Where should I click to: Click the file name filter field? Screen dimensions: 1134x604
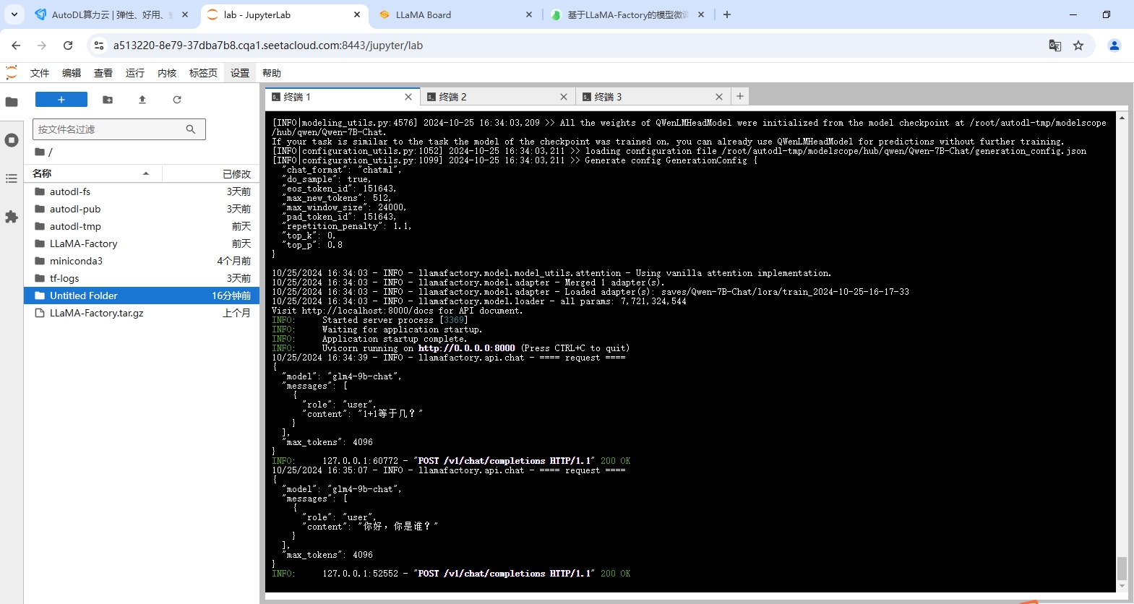[108, 129]
